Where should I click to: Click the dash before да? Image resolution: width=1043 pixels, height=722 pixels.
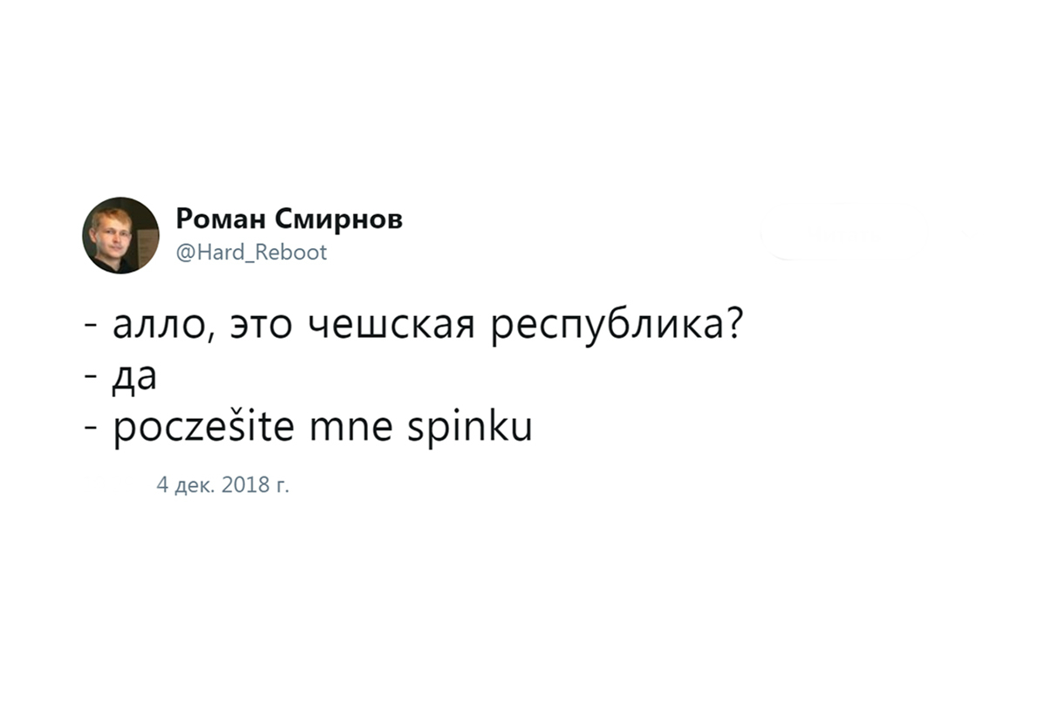[x=92, y=379]
